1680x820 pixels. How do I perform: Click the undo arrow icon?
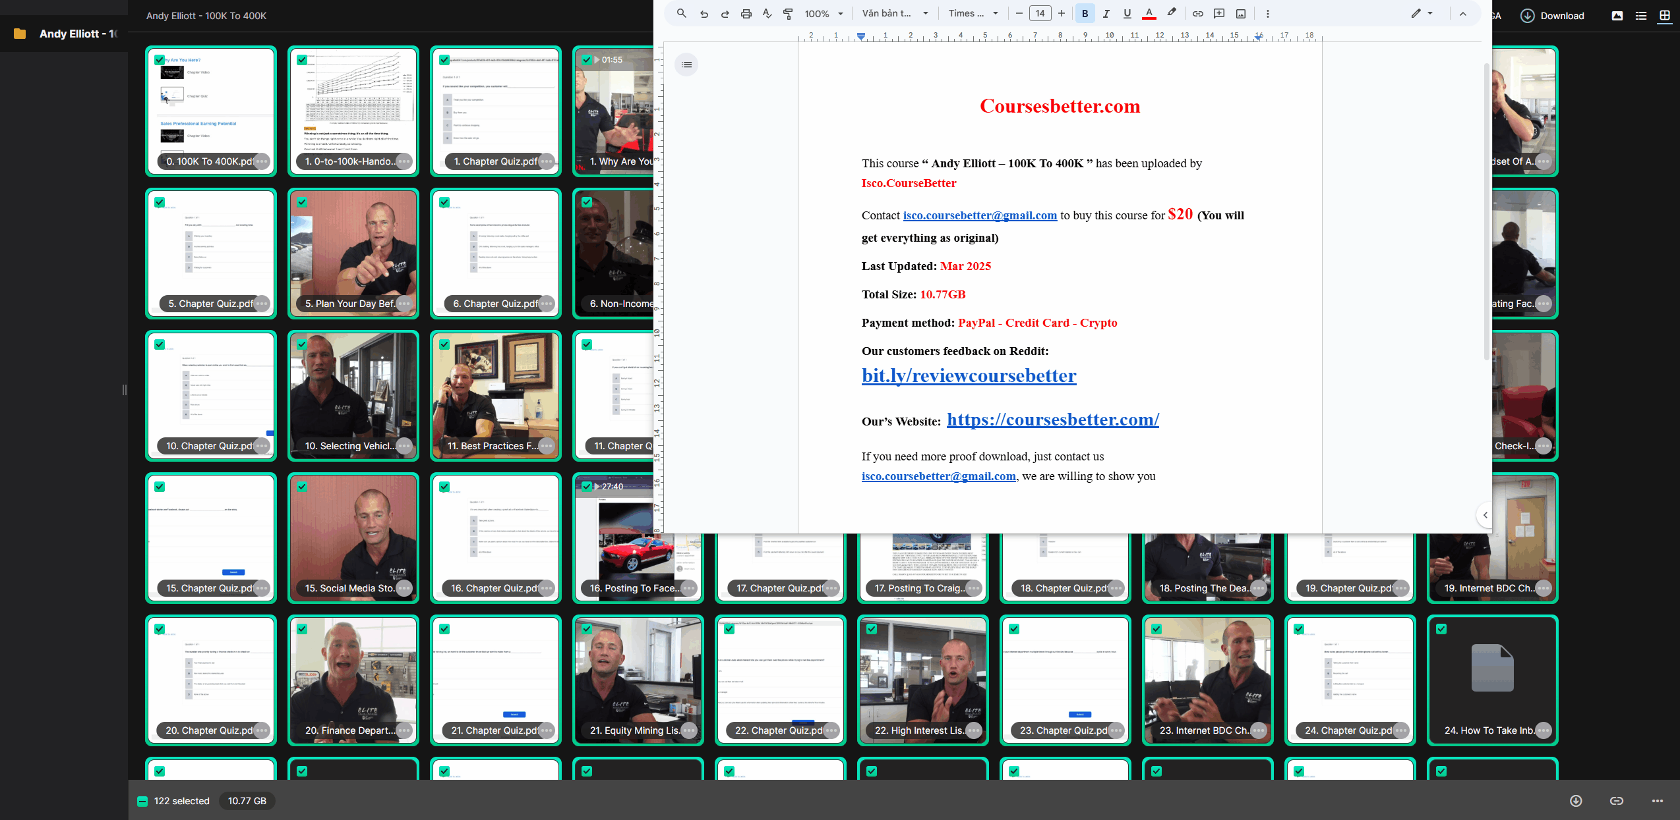pos(704,13)
